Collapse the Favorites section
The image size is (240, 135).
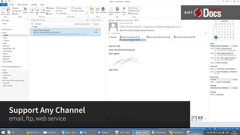pos(2,21)
